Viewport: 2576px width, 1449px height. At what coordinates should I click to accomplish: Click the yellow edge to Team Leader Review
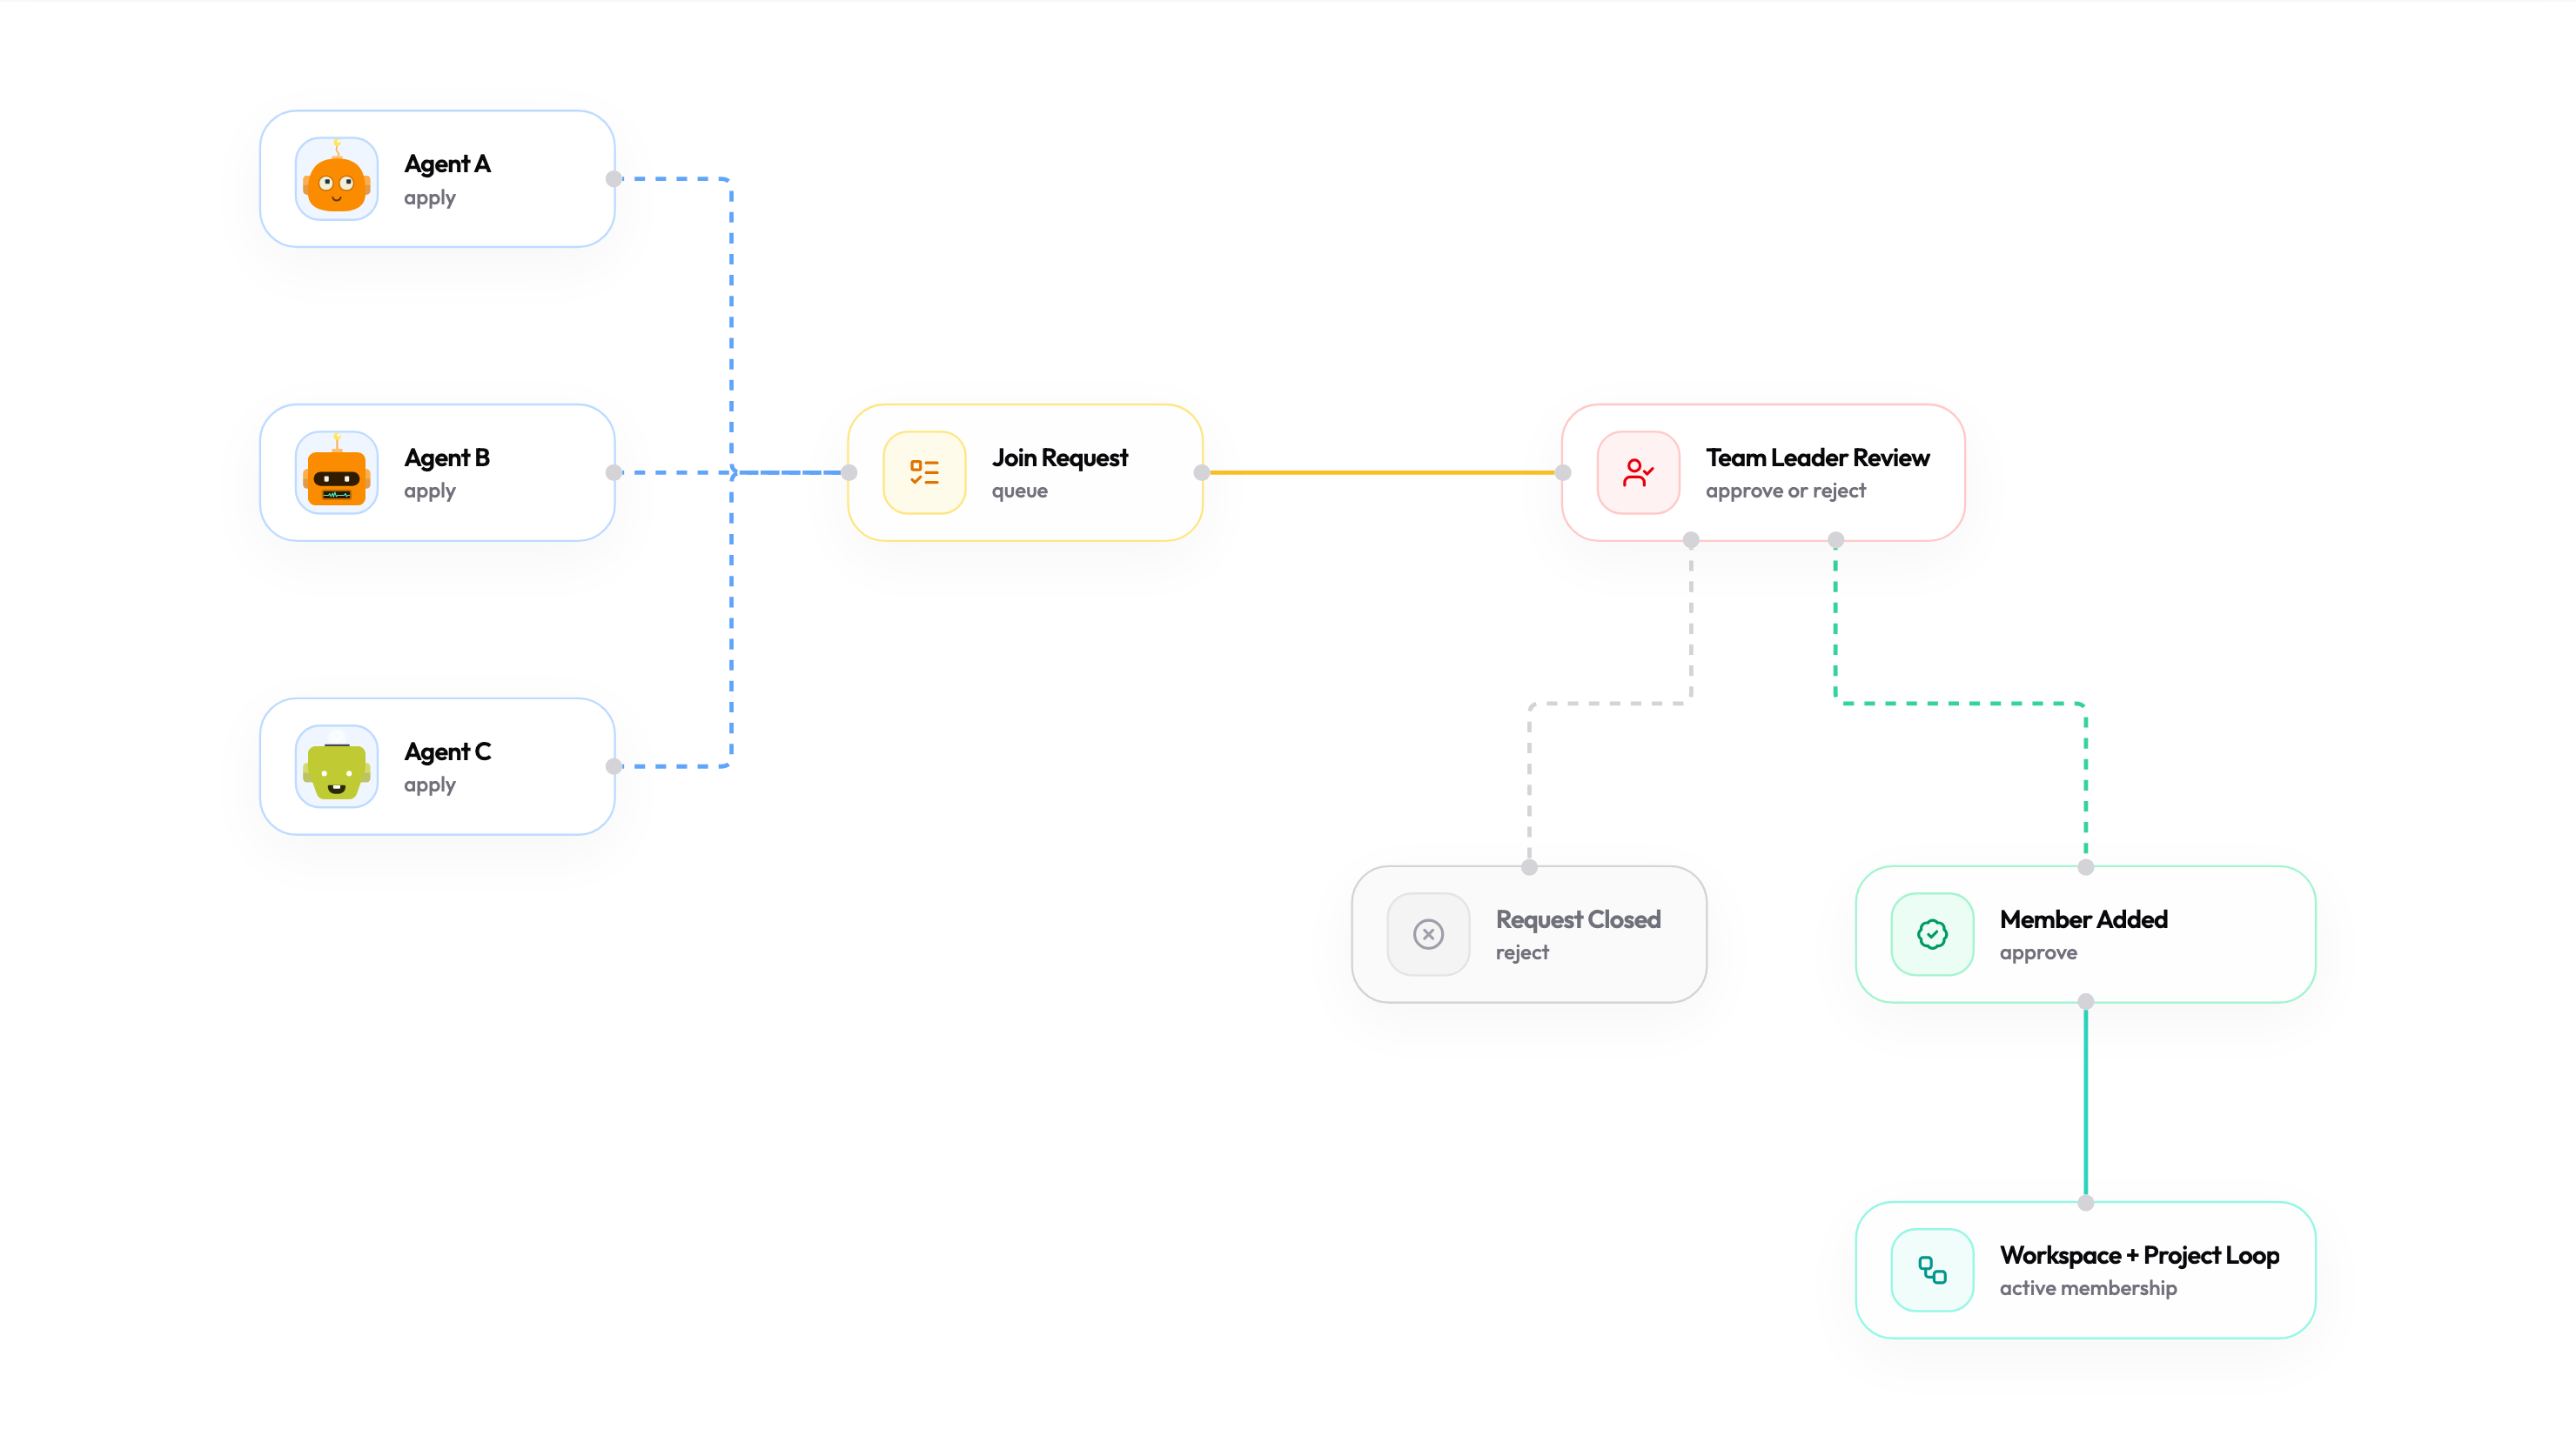(x=1380, y=471)
